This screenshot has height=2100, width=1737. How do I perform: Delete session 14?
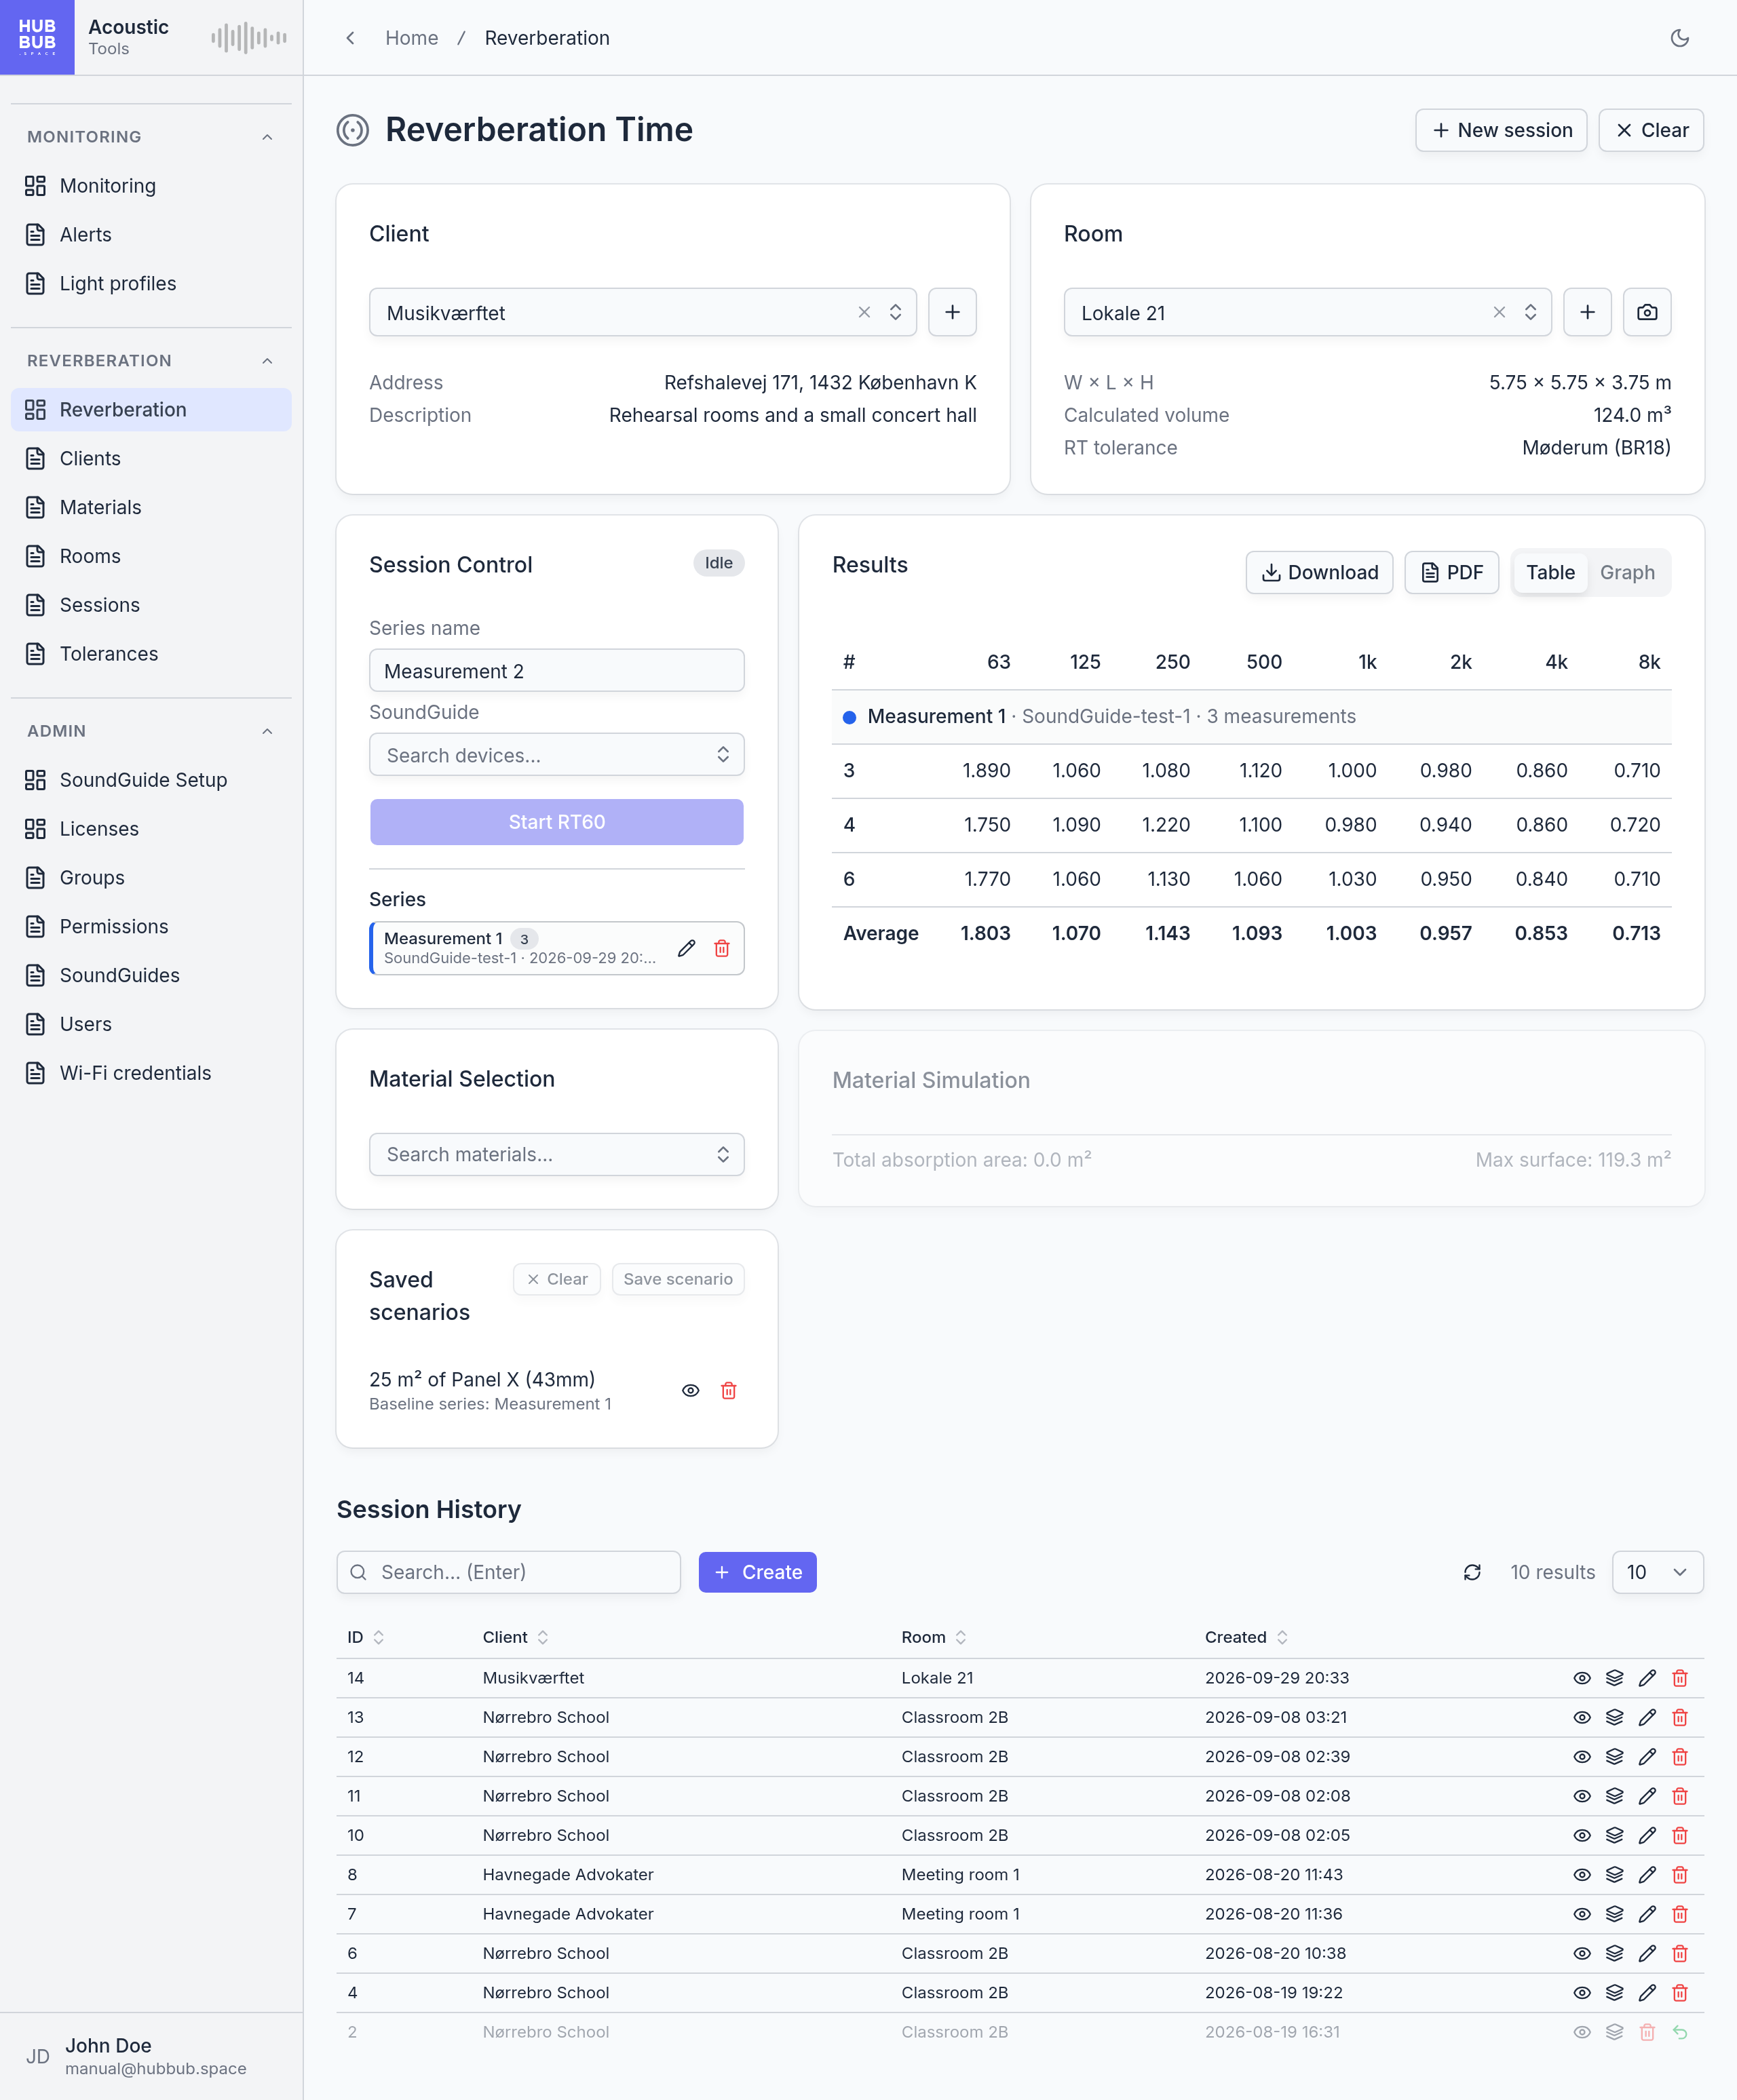[x=1680, y=1678]
